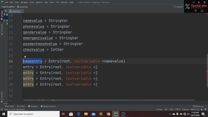The height and width of the screenshot is (117, 208).
Task: Open the Event Log
Action: pos(198,106)
